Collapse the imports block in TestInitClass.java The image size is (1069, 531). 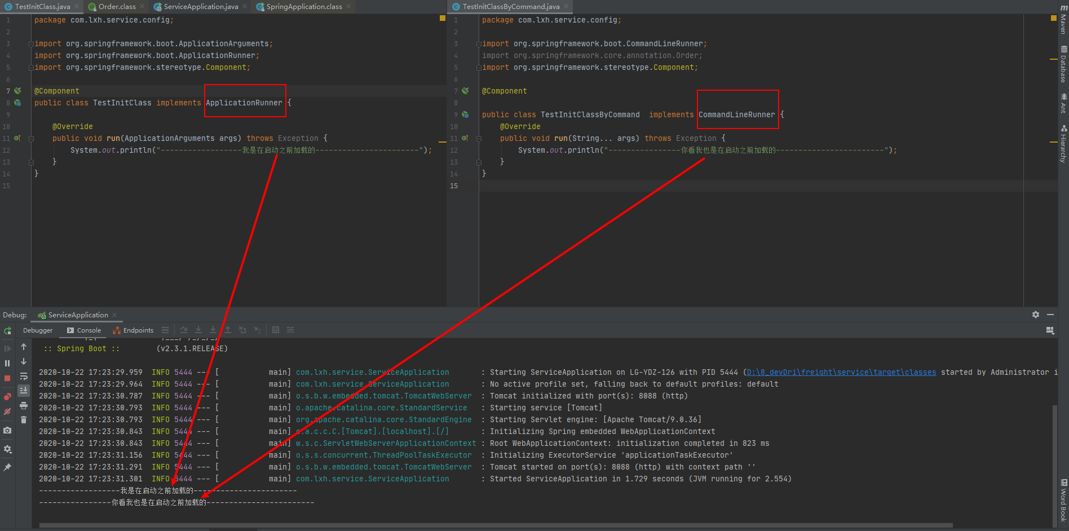pos(31,43)
